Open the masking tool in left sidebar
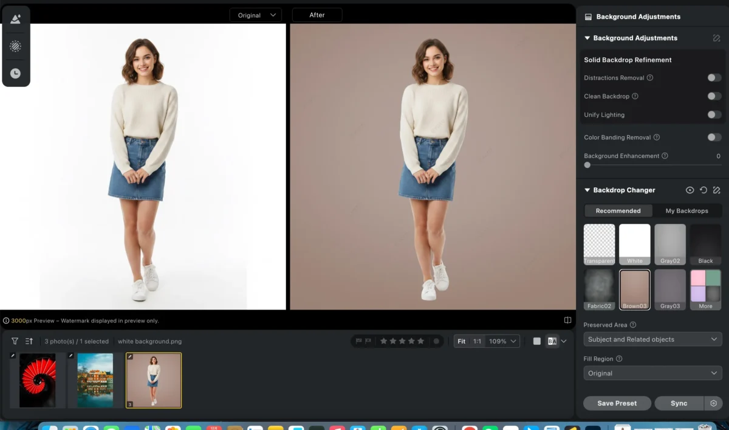 (x=16, y=46)
